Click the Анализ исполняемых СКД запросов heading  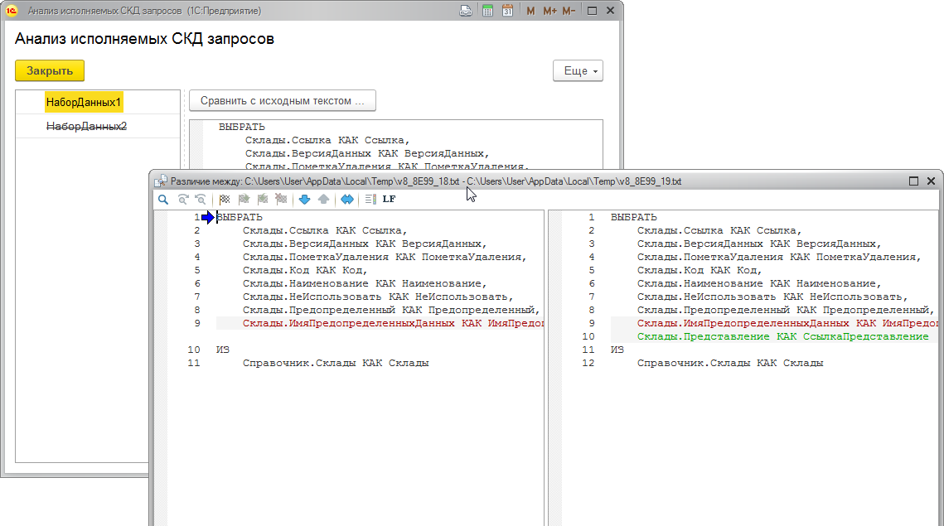(x=144, y=39)
